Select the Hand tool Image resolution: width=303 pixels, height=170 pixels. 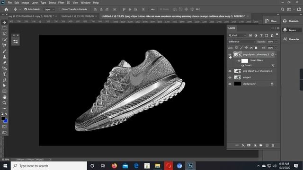(x=4, y=97)
